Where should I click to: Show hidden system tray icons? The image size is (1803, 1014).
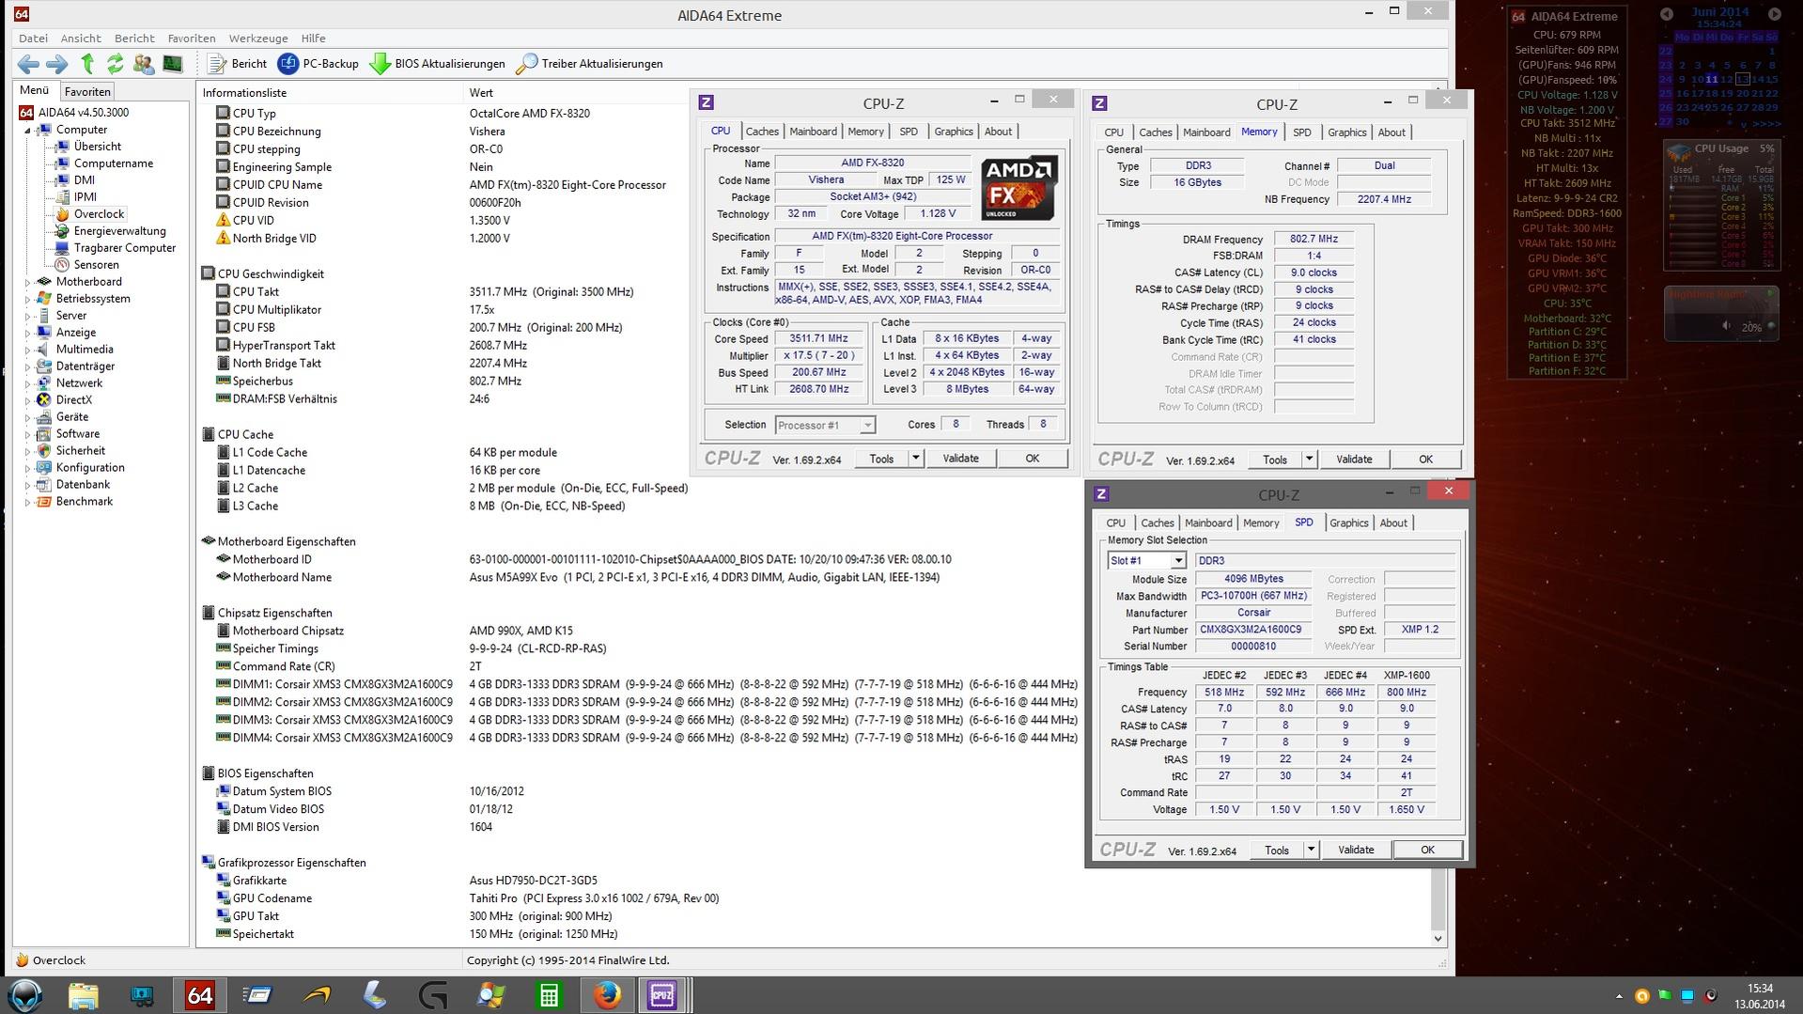click(1619, 996)
